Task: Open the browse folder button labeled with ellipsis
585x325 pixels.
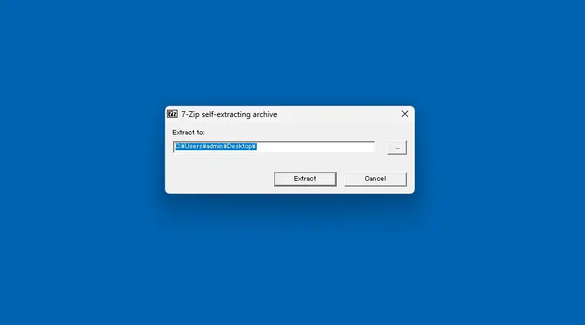Action: click(x=397, y=148)
